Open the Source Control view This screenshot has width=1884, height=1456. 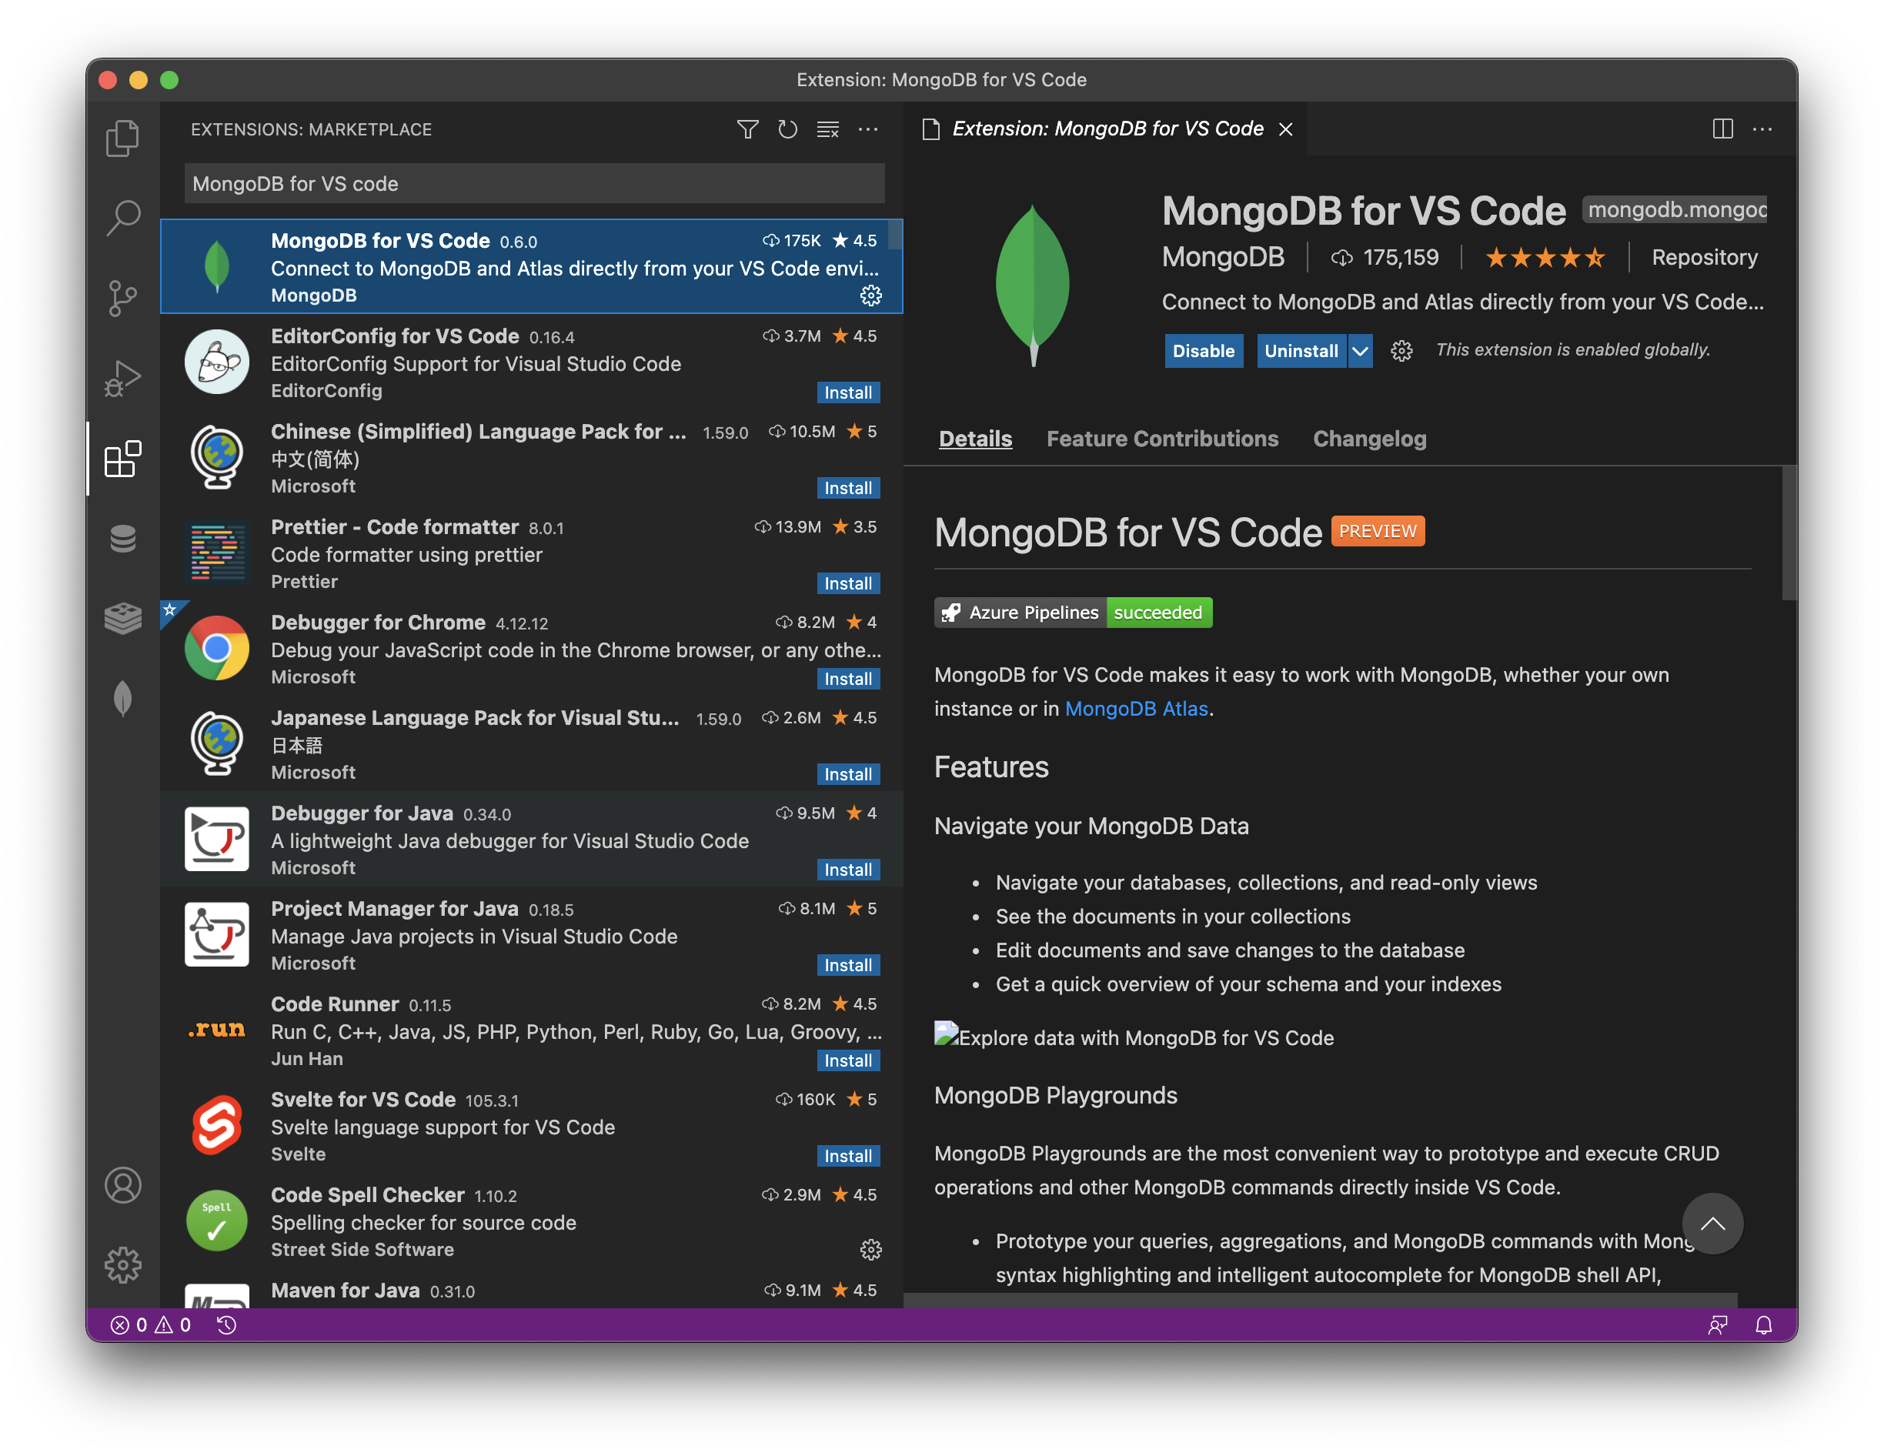coord(122,298)
